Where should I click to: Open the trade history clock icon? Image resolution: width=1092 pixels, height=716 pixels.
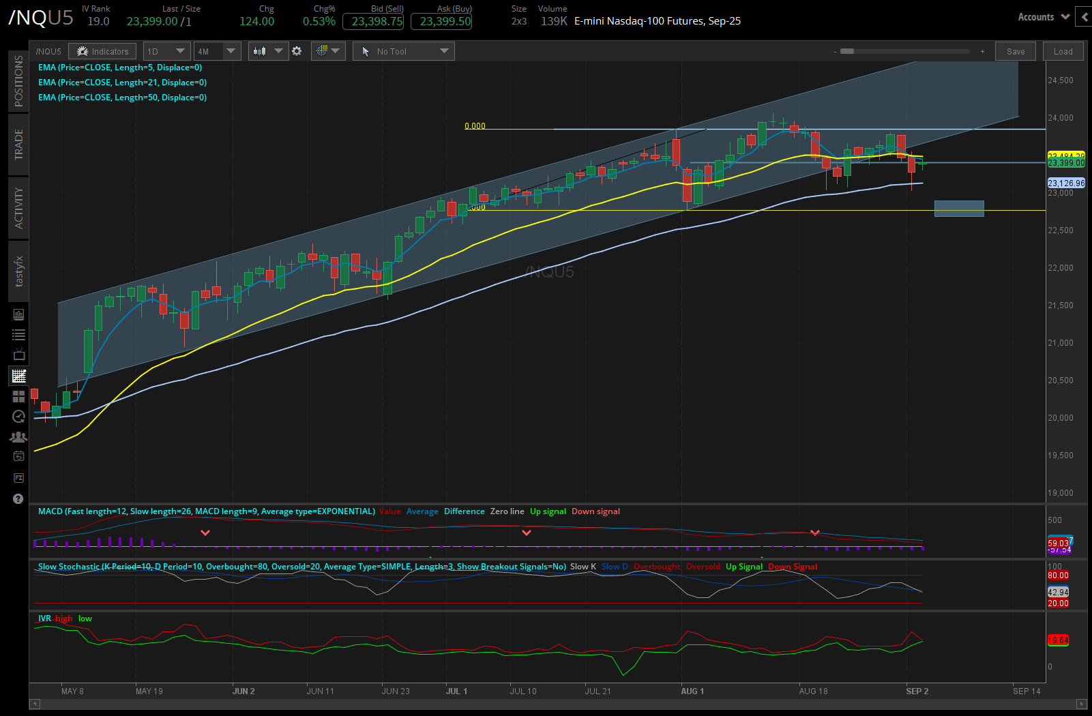click(18, 417)
